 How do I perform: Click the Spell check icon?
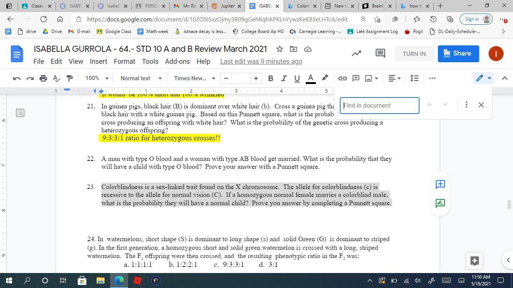pos(56,78)
